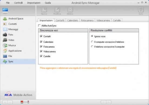The height and width of the screenshot is (105, 149).
Task: Click the Elimina toolbar button
Action: (70, 11)
